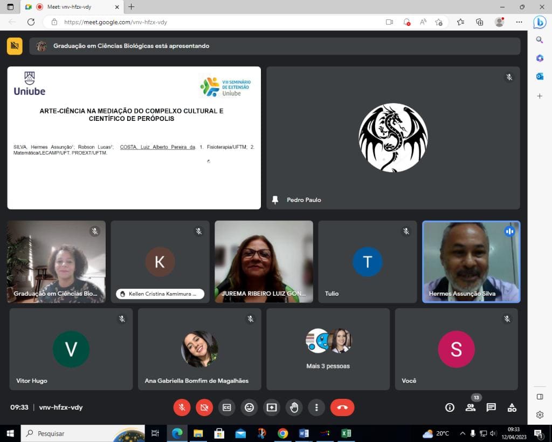Open a new browser tab
Image resolution: width=552 pixels, height=442 pixels.
(x=132, y=6)
